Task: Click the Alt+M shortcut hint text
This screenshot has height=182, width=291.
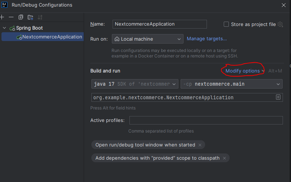Action: (275, 71)
